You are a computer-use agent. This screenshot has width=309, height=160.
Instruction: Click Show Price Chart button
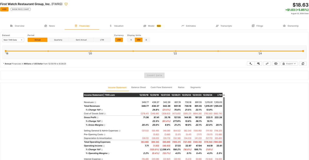(20, 9)
